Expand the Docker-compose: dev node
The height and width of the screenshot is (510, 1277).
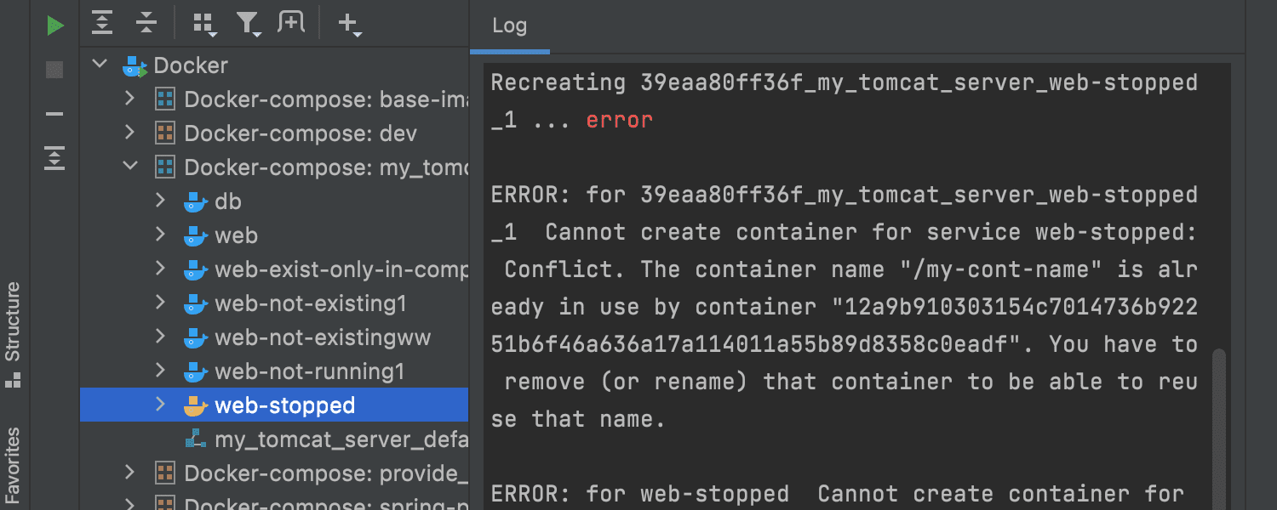tap(129, 133)
